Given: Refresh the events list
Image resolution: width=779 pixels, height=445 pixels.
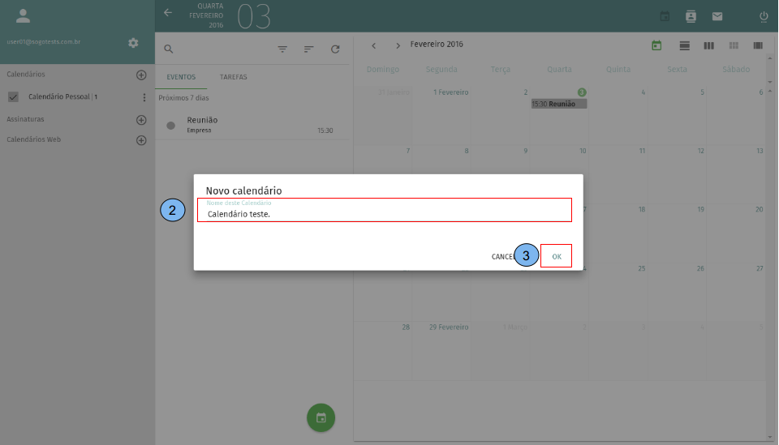Looking at the screenshot, I should [335, 49].
